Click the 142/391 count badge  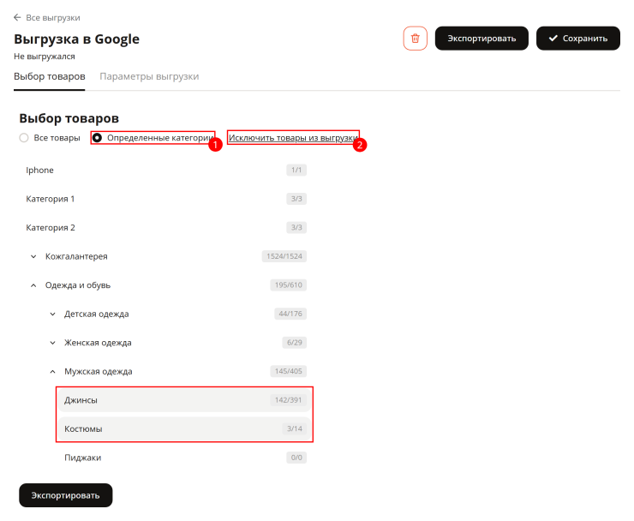click(x=288, y=400)
